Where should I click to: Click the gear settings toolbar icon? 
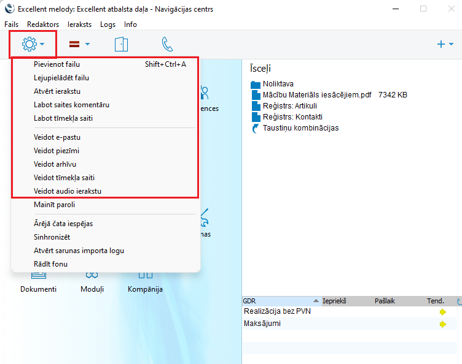tap(29, 44)
